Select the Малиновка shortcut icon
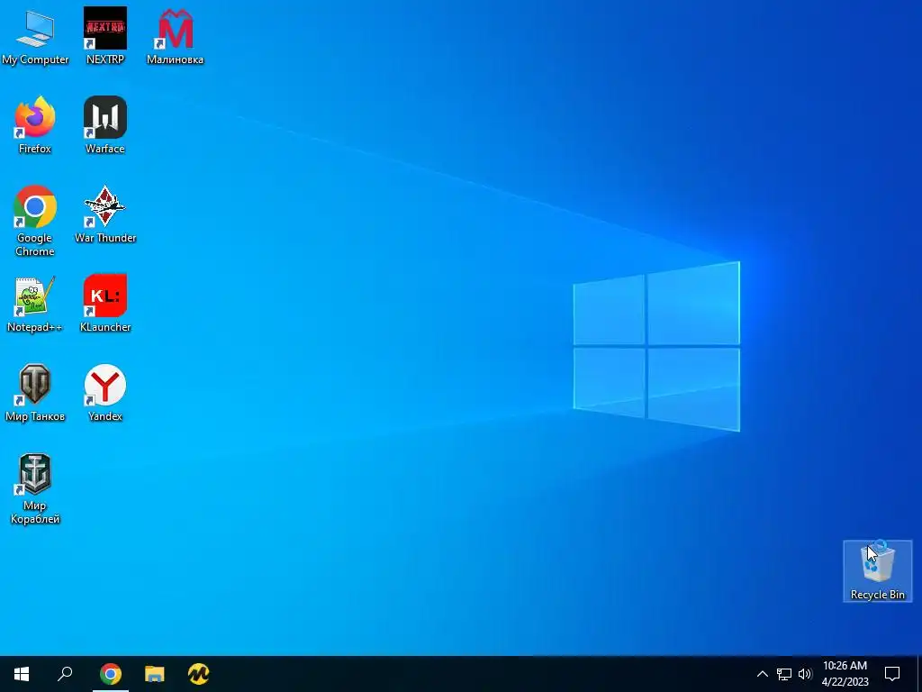 [176, 36]
